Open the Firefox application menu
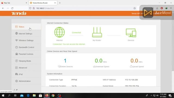This screenshot has height=98, width=174. point(171,8)
